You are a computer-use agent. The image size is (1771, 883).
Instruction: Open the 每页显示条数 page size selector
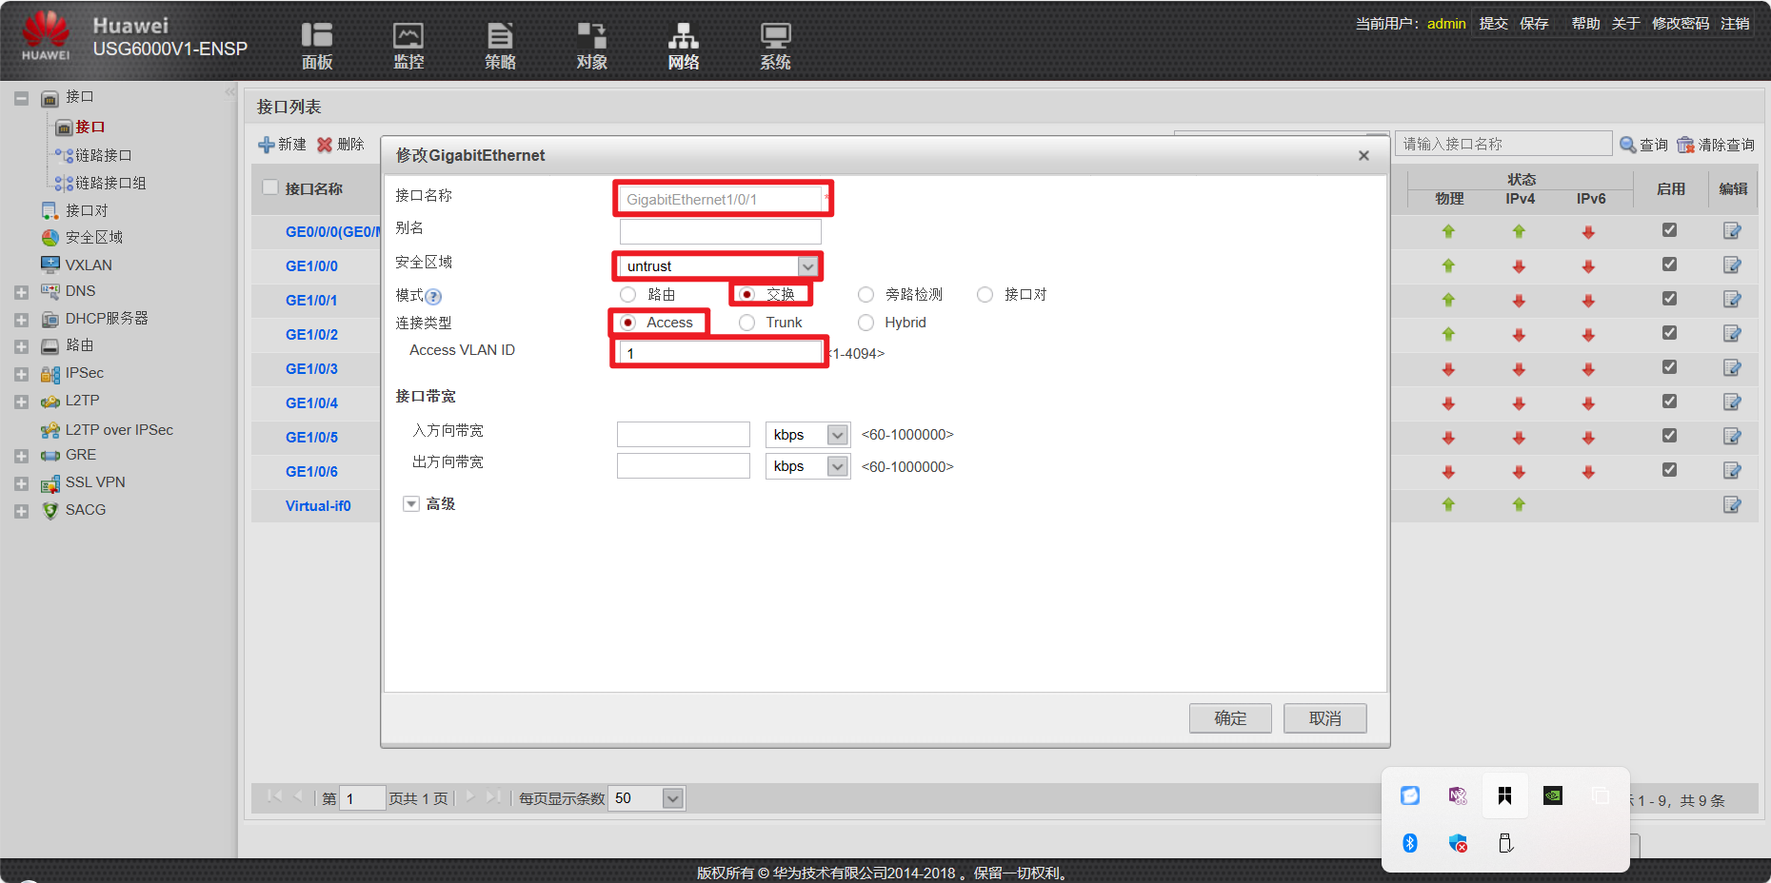[x=672, y=798]
